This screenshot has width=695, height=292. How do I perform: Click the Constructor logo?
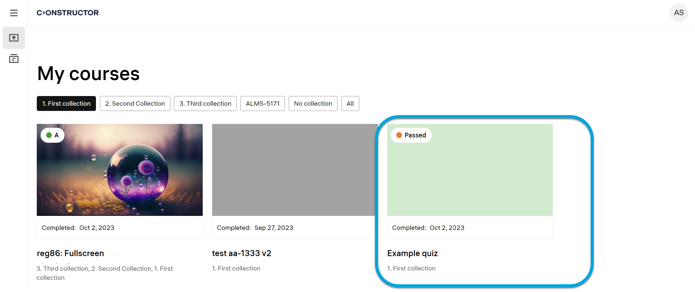(67, 13)
